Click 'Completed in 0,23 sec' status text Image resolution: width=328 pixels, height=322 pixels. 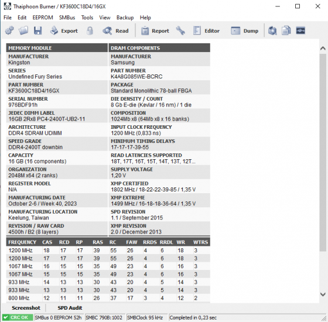point(193,317)
